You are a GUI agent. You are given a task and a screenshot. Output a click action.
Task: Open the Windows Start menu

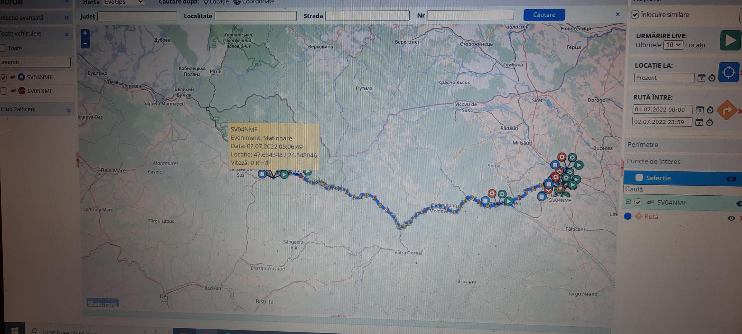(x=14, y=330)
